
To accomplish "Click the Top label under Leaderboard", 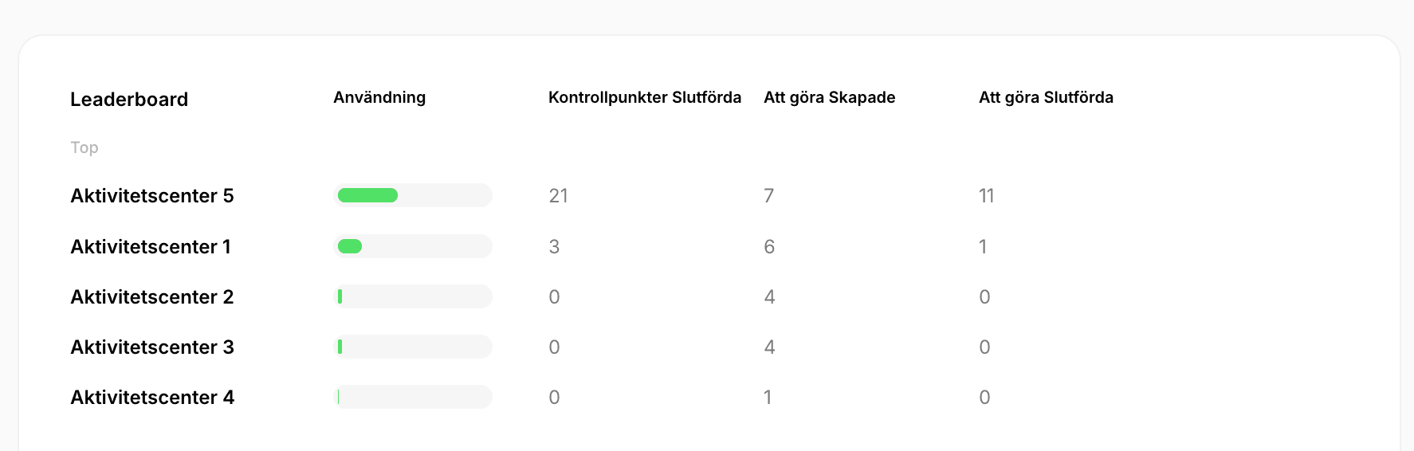I will 84,147.
